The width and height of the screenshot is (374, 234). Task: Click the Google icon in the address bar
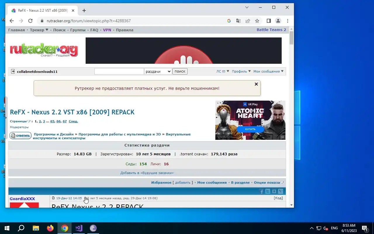(229, 21)
